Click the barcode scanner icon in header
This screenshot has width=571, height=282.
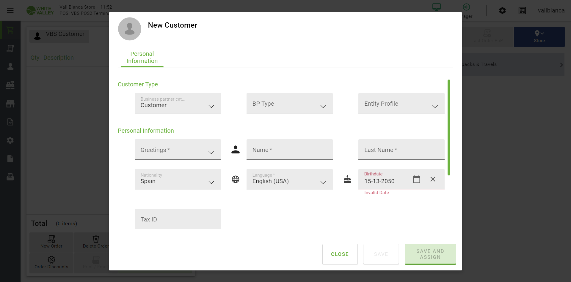(x=522, y=11)
